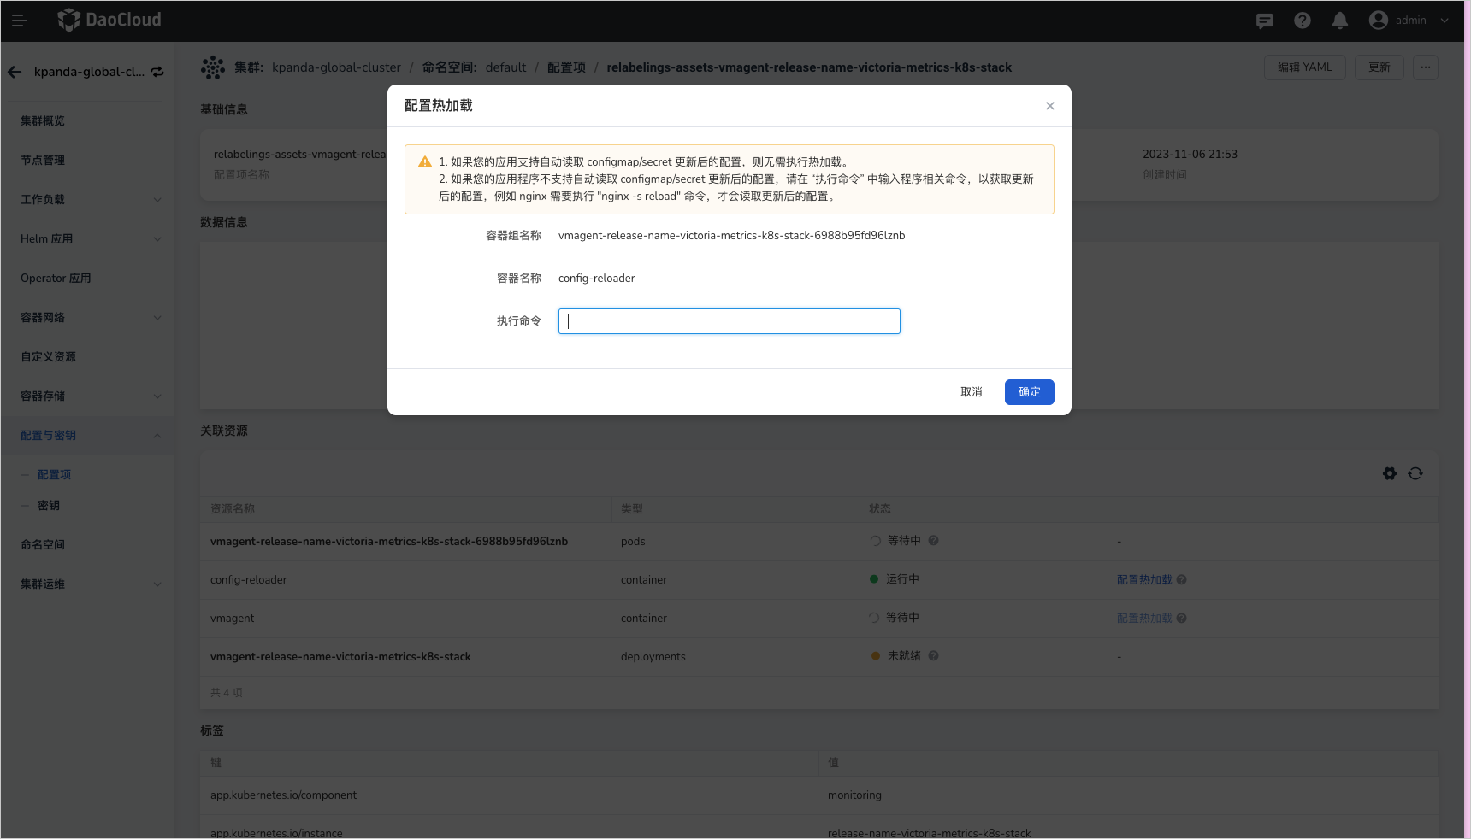The width and height of the screenshot is (1471, 839).
Task: Open the messages chat icon
Action: coord(1265,21)
